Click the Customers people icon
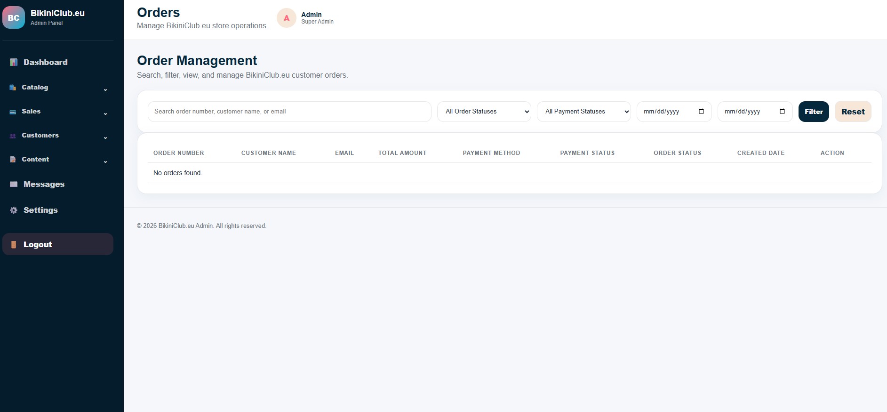 click(13, 136)
